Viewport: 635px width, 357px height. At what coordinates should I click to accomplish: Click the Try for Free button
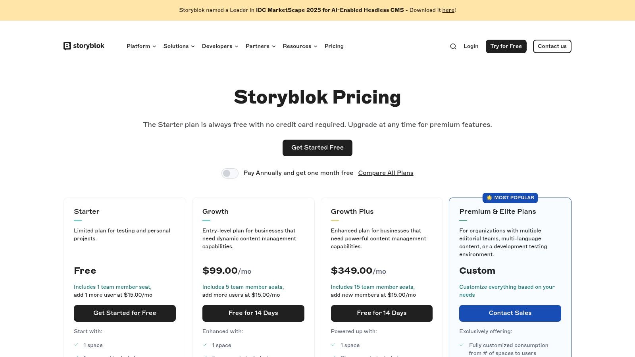506,46
